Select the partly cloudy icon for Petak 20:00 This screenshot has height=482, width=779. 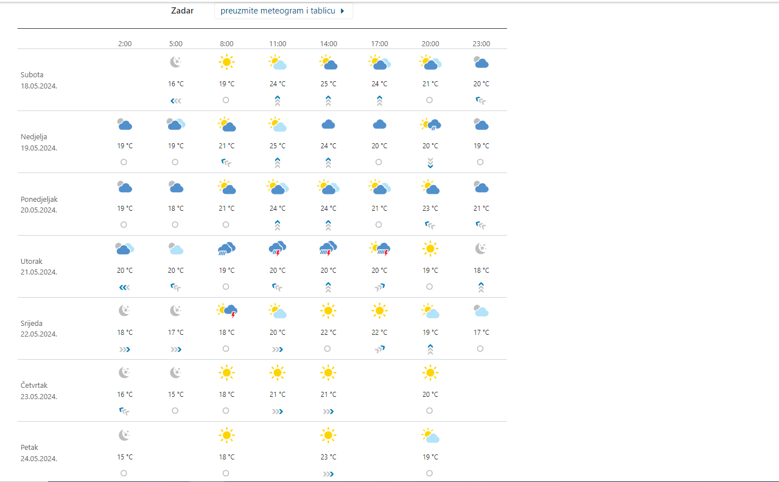(430, 435)
